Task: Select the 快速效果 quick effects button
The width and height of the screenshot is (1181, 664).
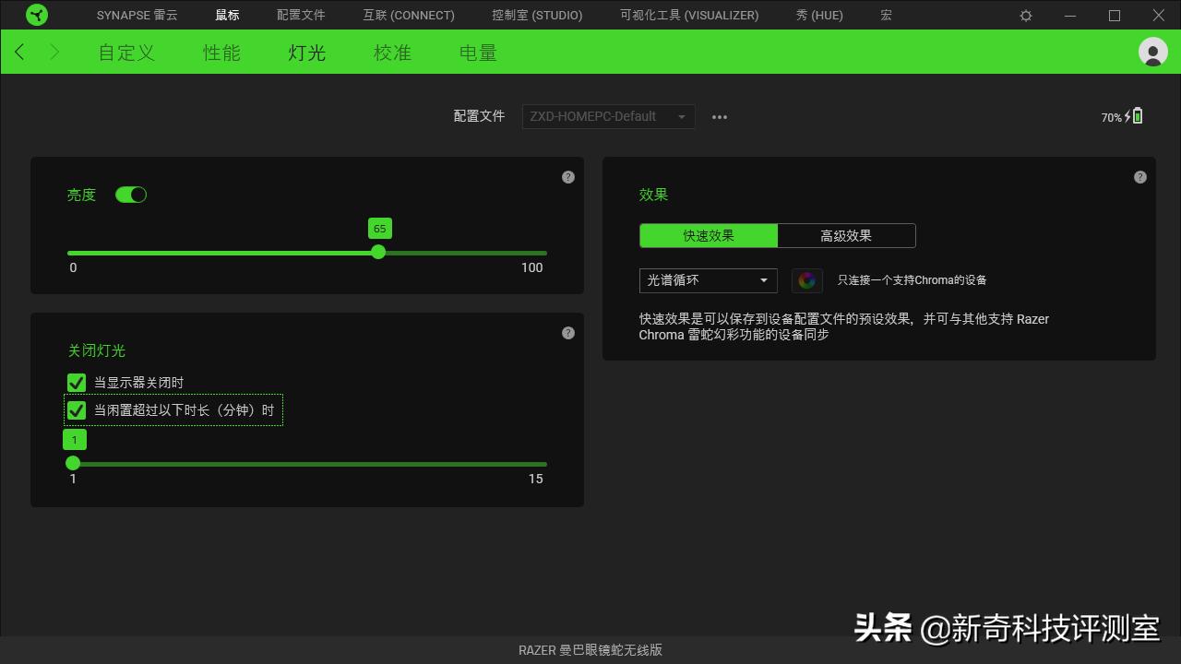Action: (708, 235)
